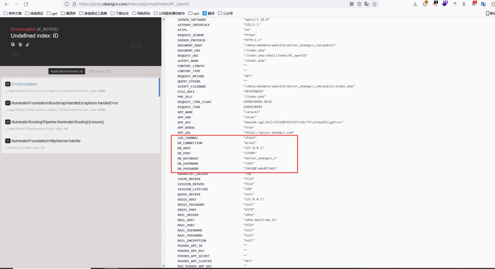Open the 翻译 bookmark
The height and width of the screenshot is (269, 495).
209,13
